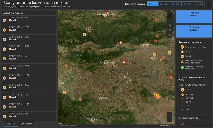Expand the map to fullscreen
The height and width of the screenshot is (128, 213).
174,11
